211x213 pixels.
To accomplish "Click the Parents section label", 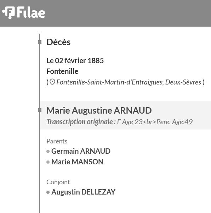I will (x=57, y=141).
